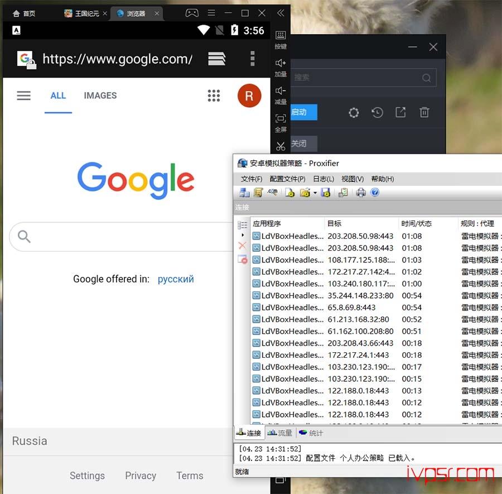Expand the open-profile dropdown arrow in Proxifier
Screen dimensions: 502x494
315,193
